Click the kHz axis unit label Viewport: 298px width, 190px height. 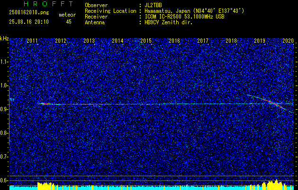tap(4, 38)
